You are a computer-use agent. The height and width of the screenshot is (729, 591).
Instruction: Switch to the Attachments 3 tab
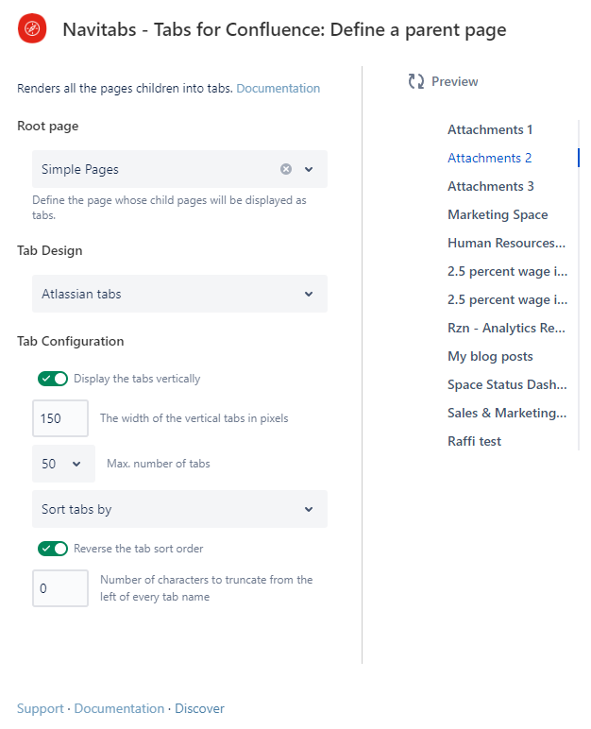pyautogui.click(x=490, y=186)
